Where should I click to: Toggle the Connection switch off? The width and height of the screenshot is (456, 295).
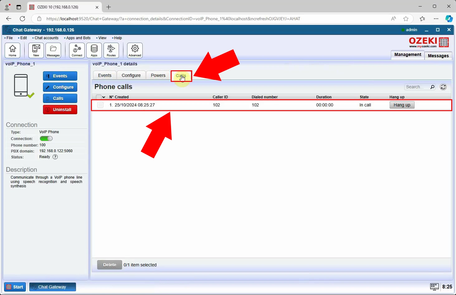pyautogui.click(x=46, y=138)
